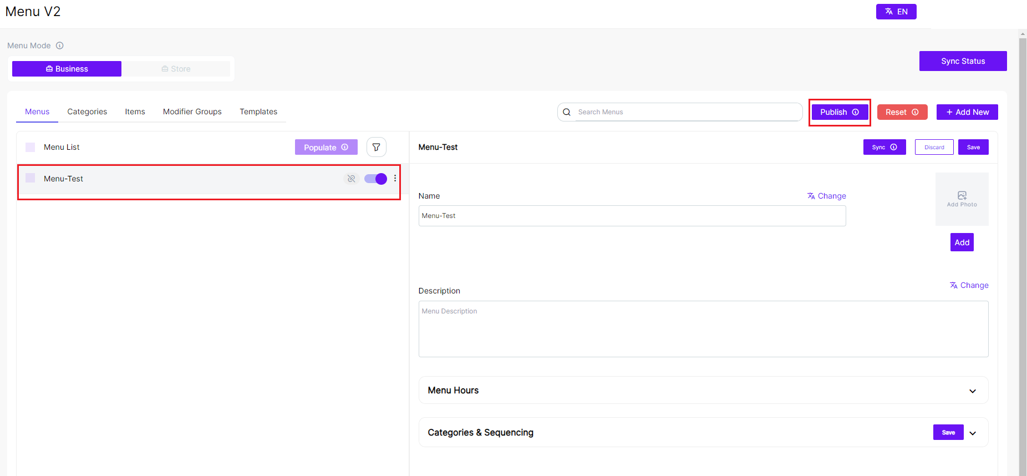Click the Menu Mode info icon
The image size is (1027, 476).
60,45
